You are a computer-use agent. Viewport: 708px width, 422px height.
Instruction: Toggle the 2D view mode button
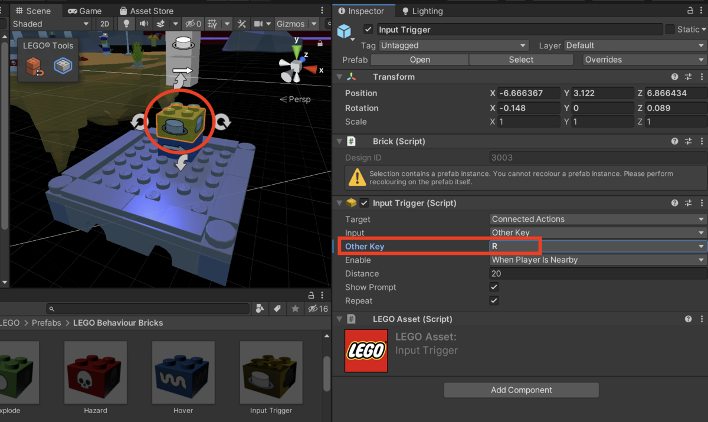(104, 24)
